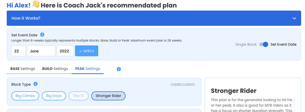
Task: Apply the event date with APPLY button
Action: [87, 51]
